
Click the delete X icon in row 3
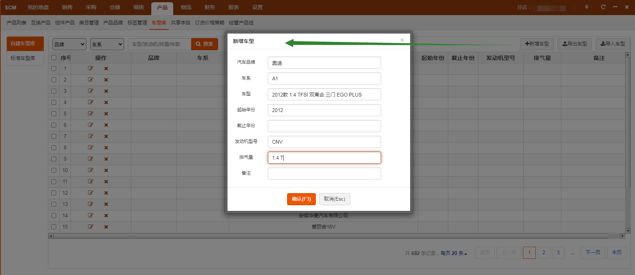106,91
